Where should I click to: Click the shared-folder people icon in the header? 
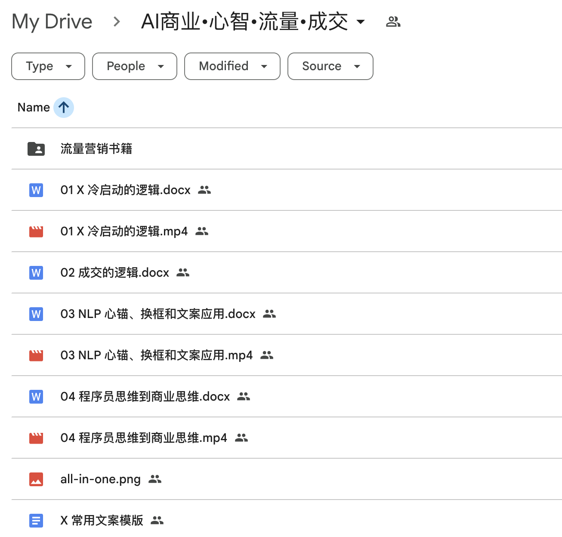(x=393, y=21)
